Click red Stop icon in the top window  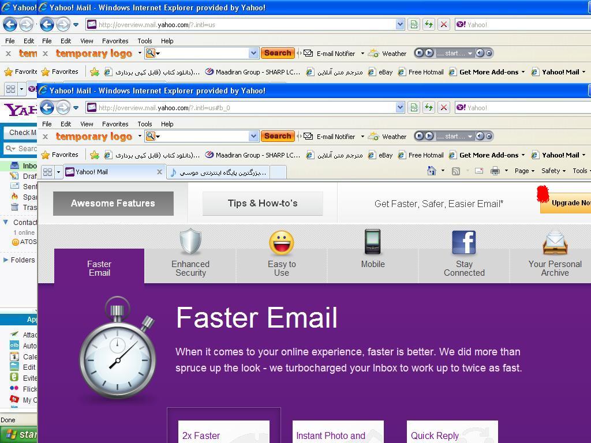[444, 24]
